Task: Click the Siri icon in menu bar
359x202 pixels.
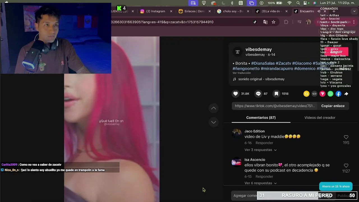Action: [314, 3]
